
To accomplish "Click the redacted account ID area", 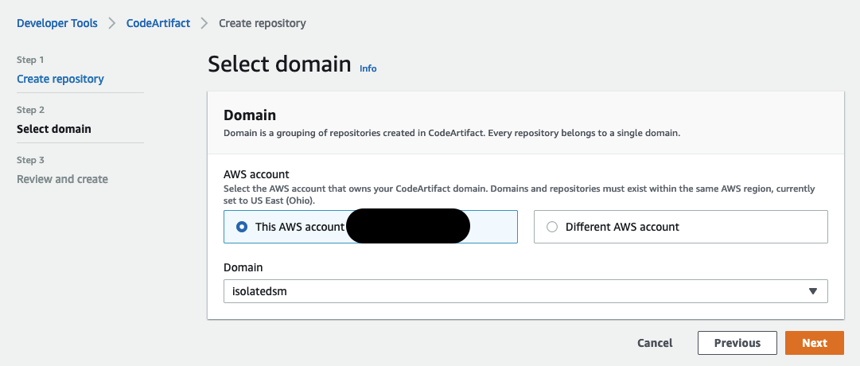I will (408, 227).
